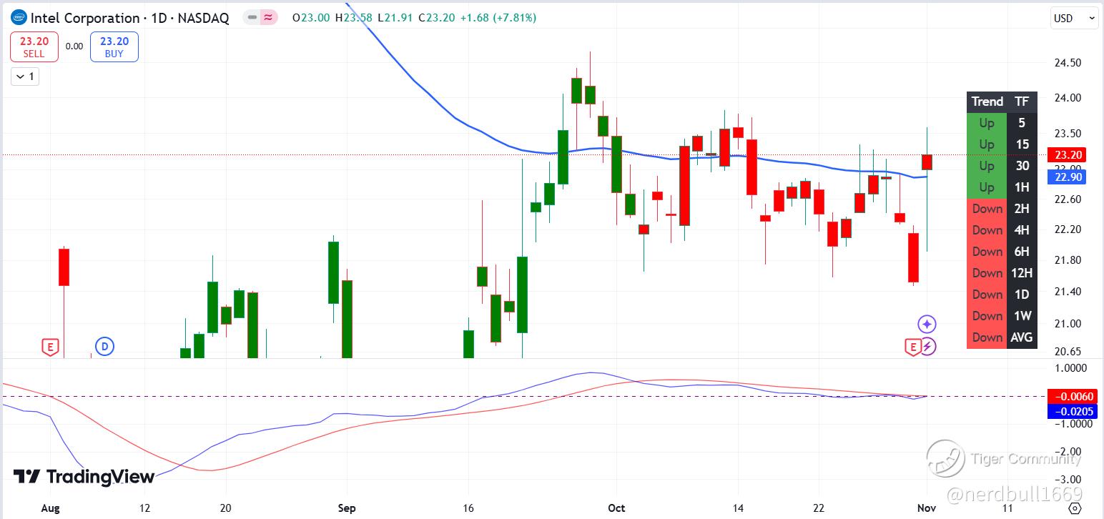Click the AVG cell in the trend table
Screen dimensions: 1104x519
(1022, 337)
